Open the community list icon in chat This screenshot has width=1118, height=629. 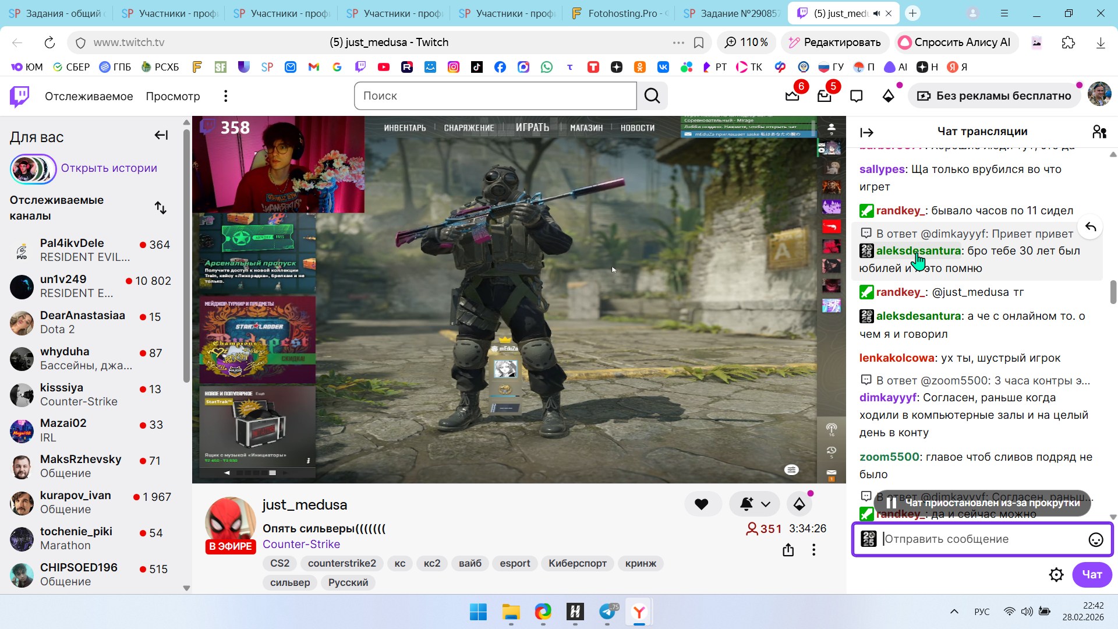1099,132
